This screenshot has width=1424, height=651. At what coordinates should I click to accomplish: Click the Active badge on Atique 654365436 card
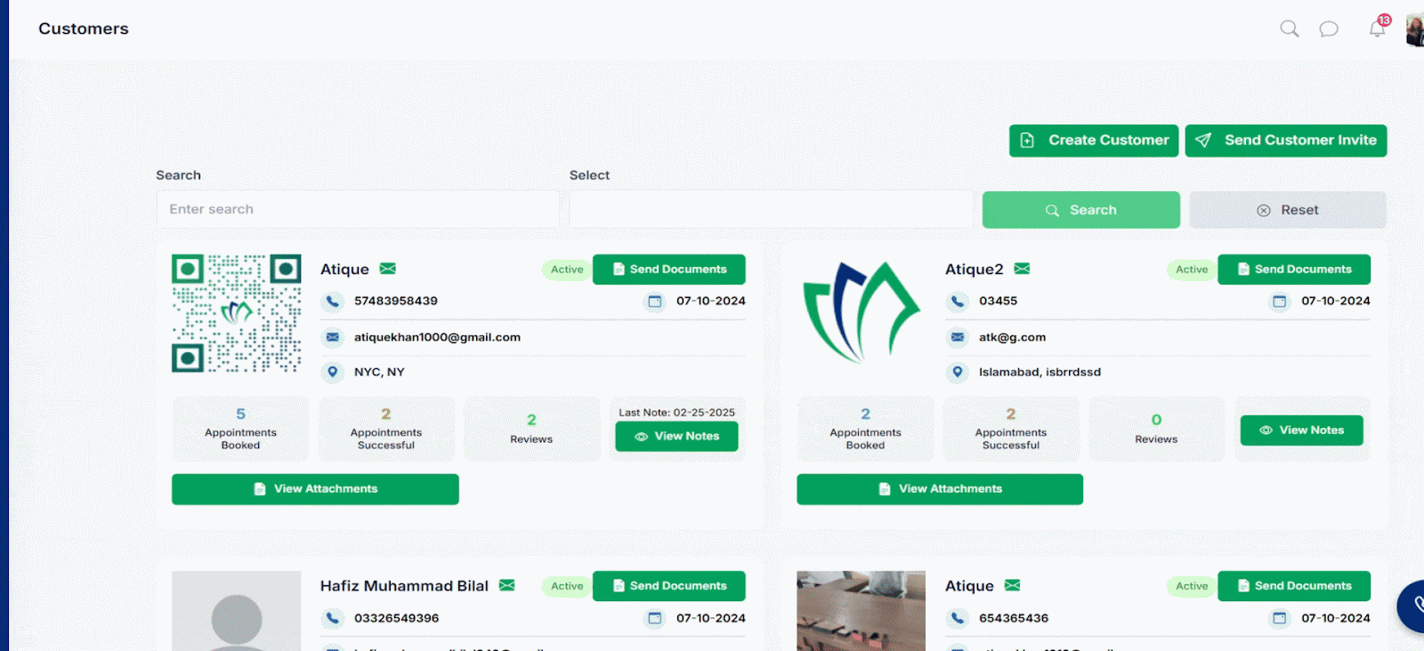tap(1192, 586)
